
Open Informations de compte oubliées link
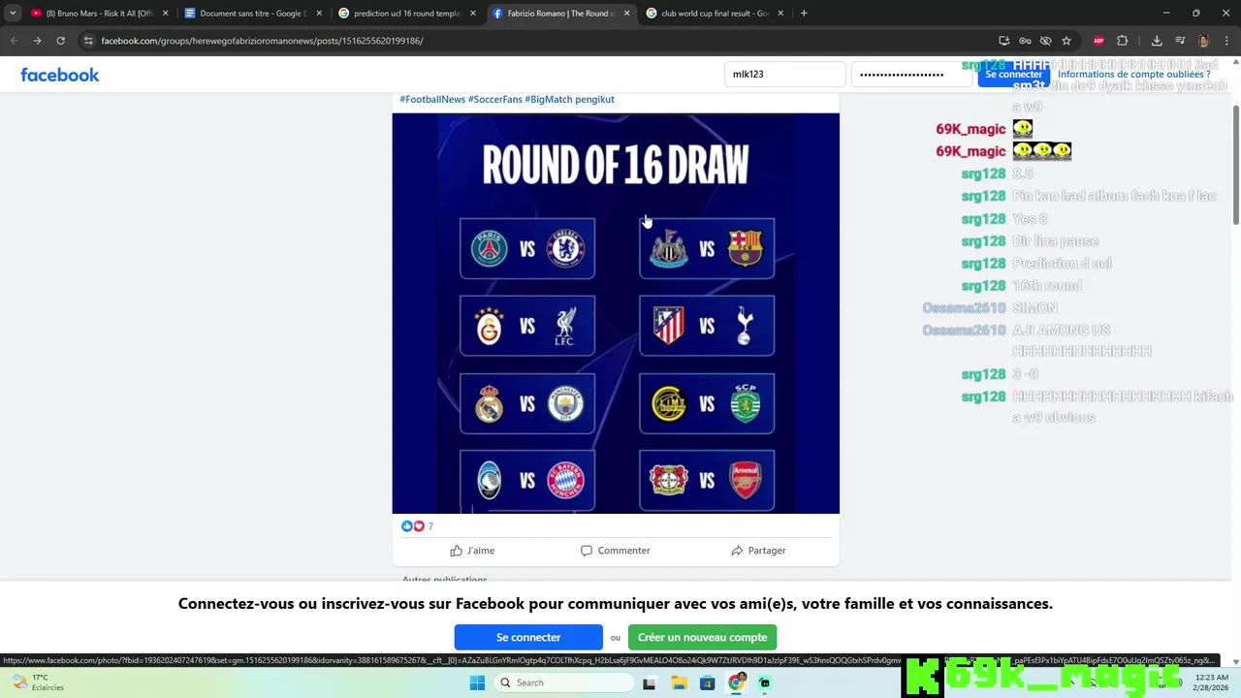(x=1133, y=75)
